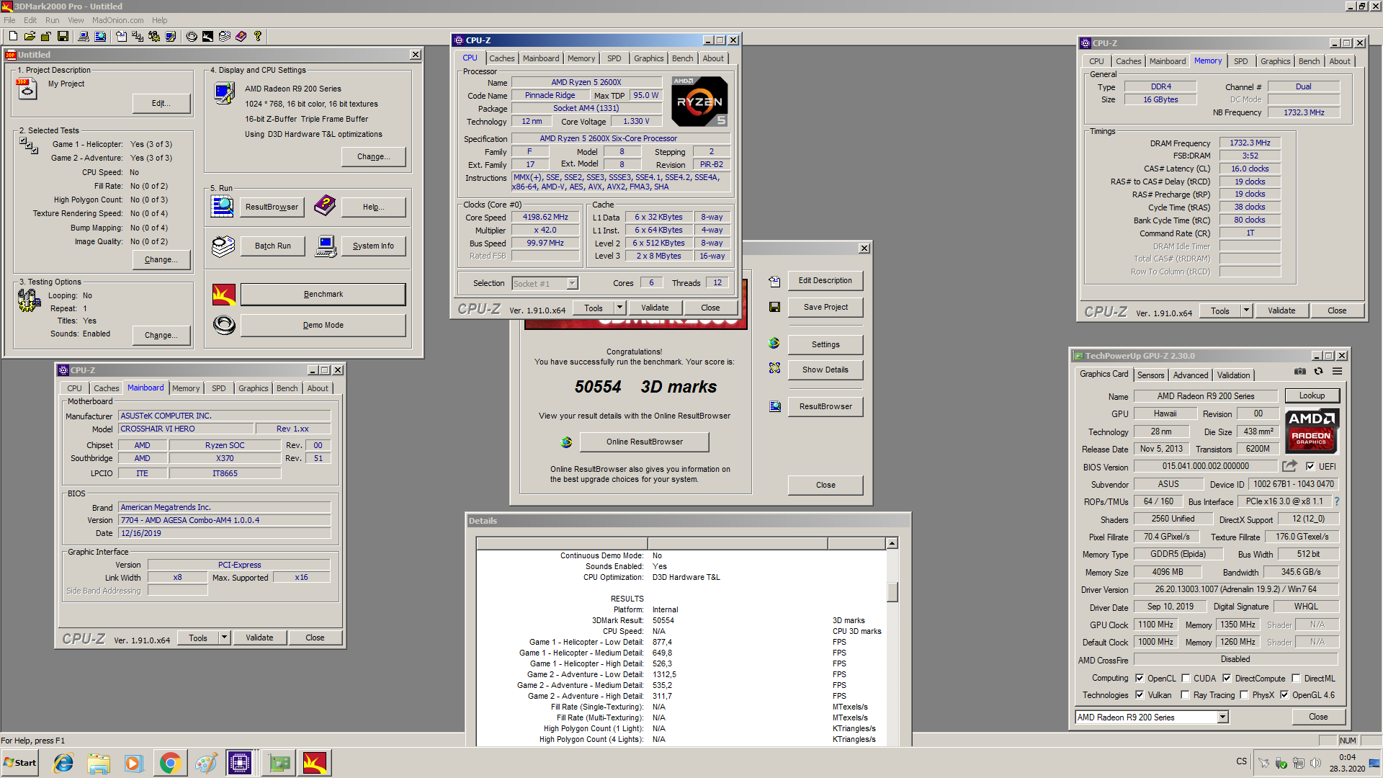The height and width of the screenshot is (778, 1383).
Task: Toggle the OpenGL 4.6 checkbox
Action: (1284, 695)
